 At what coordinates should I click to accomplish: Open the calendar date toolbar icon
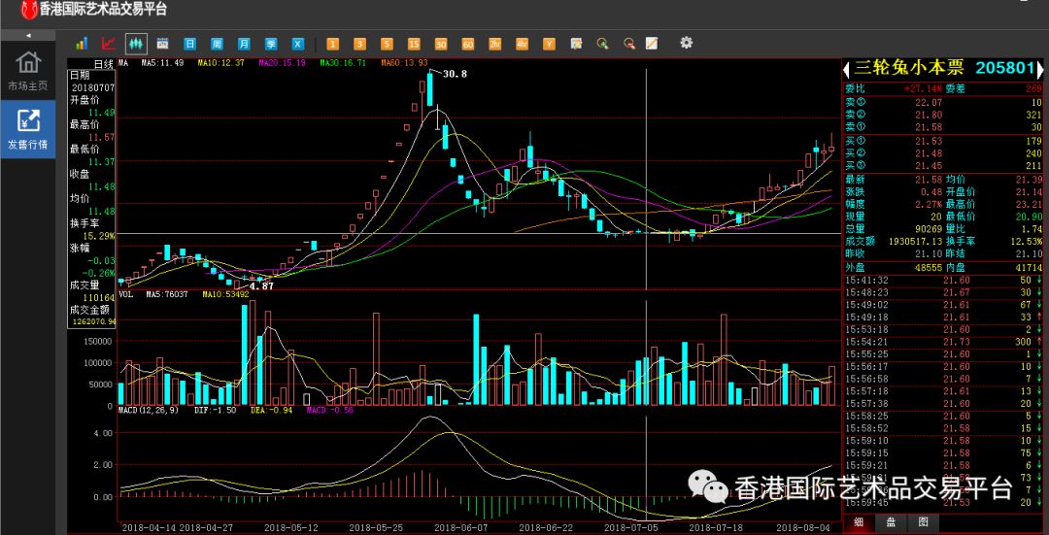pos(162,44)
